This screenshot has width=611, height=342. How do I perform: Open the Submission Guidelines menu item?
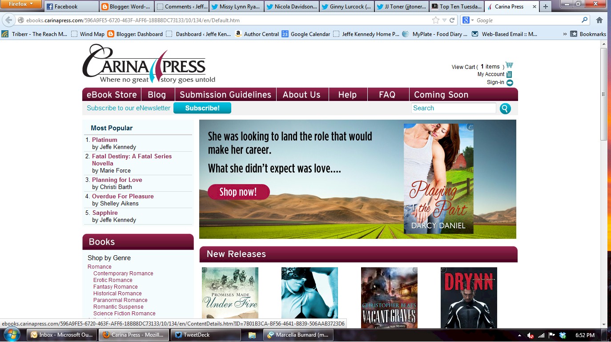[225, 95]
